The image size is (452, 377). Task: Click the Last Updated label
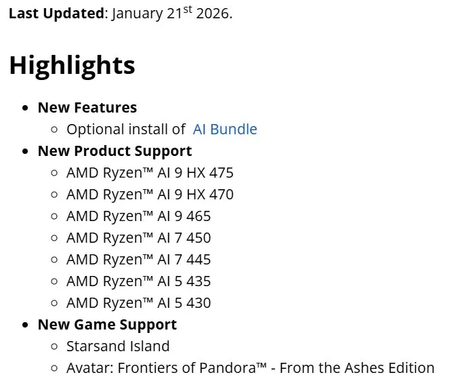pyautogui.click(x=56, y=13)
